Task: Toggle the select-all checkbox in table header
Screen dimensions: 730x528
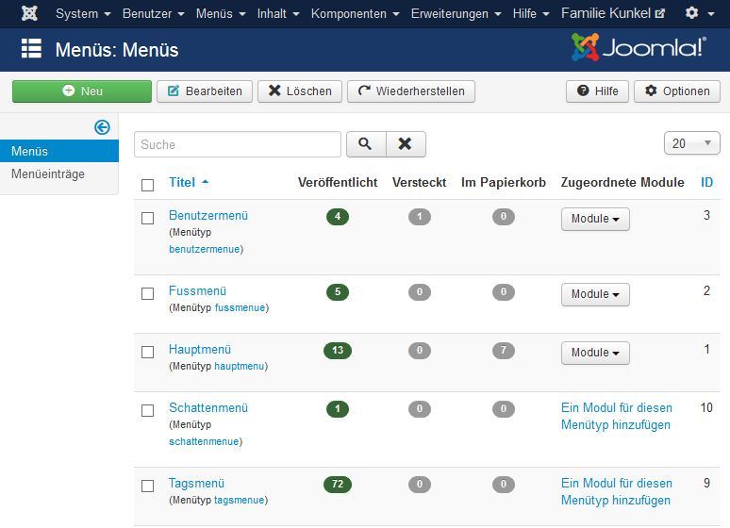Action: [x=147, y=185]
